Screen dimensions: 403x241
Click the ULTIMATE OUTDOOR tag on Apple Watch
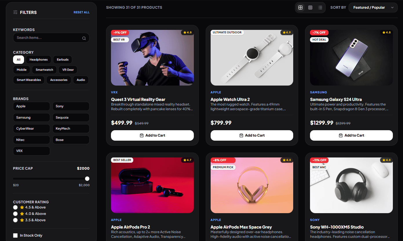[227, 32]
